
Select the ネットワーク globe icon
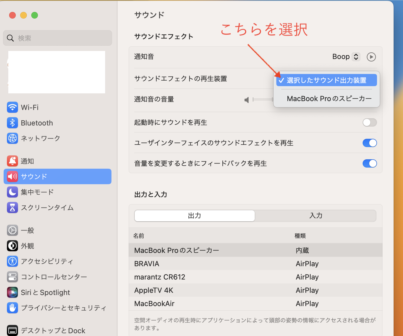(12, 138)
